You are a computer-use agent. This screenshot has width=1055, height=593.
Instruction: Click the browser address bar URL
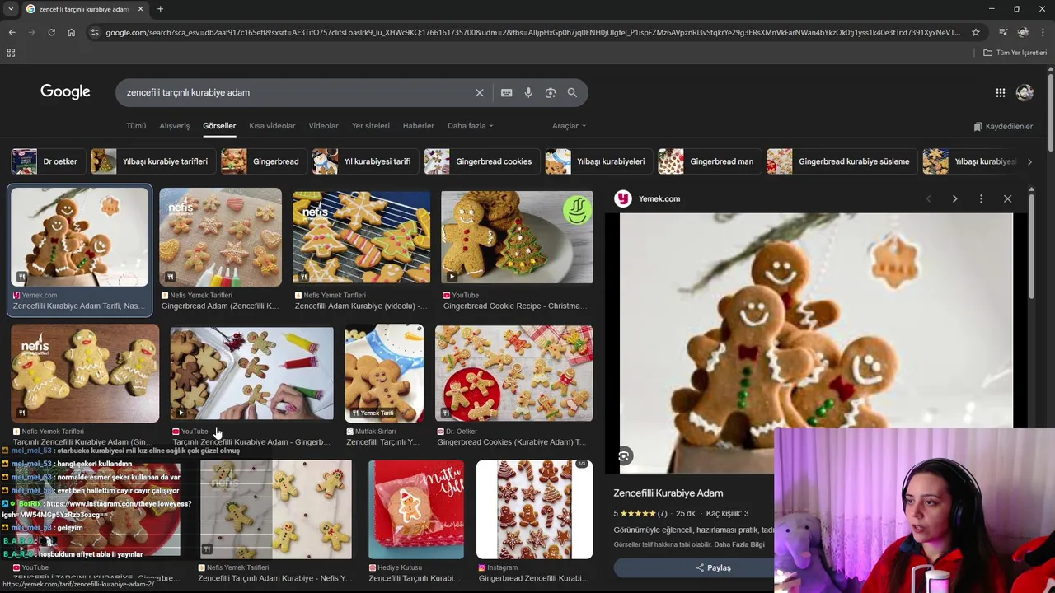click(532, 32)
